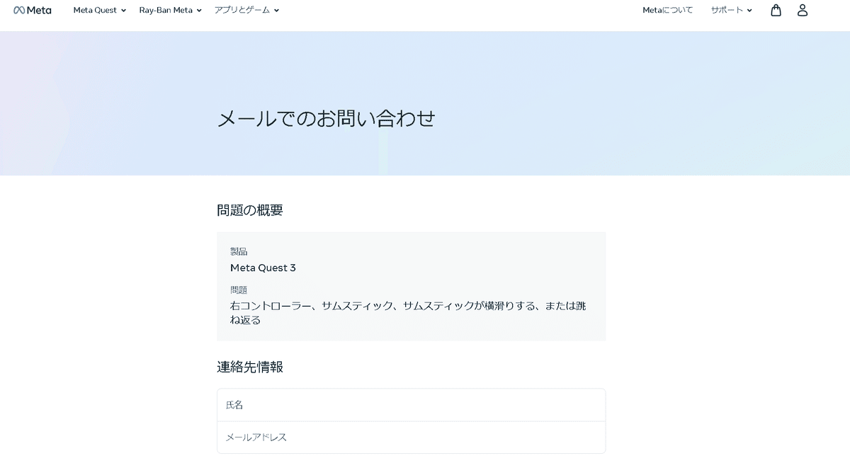The height and width of the screenshot is (463, 850).
Task: Click the 右コントローラー problem description text
Action: pyautogui.click(x=408, y=313)
